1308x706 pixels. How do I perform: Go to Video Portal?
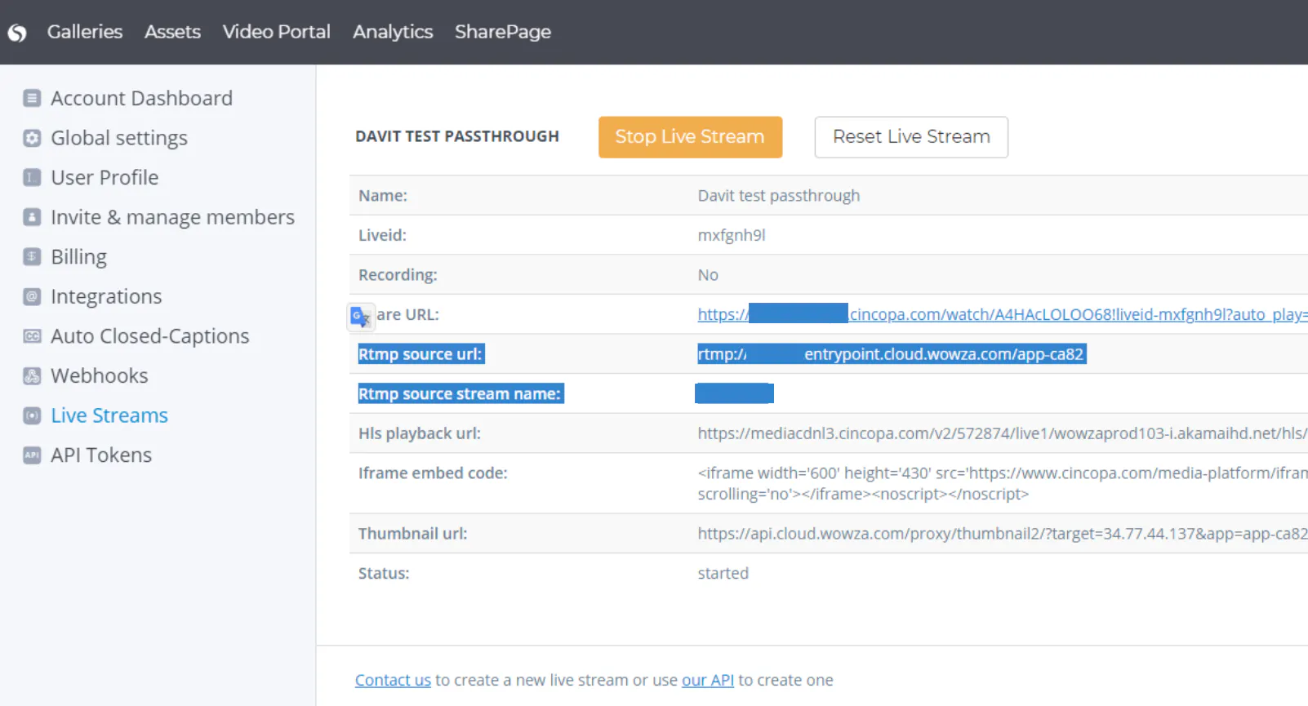[x=277, y=32]
